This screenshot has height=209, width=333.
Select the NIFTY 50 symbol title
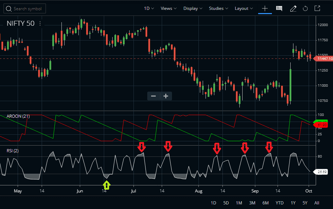pos(20,23)
